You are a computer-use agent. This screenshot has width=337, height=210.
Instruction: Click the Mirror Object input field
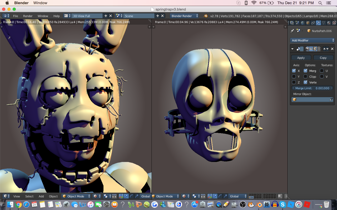tap(312, 99)
